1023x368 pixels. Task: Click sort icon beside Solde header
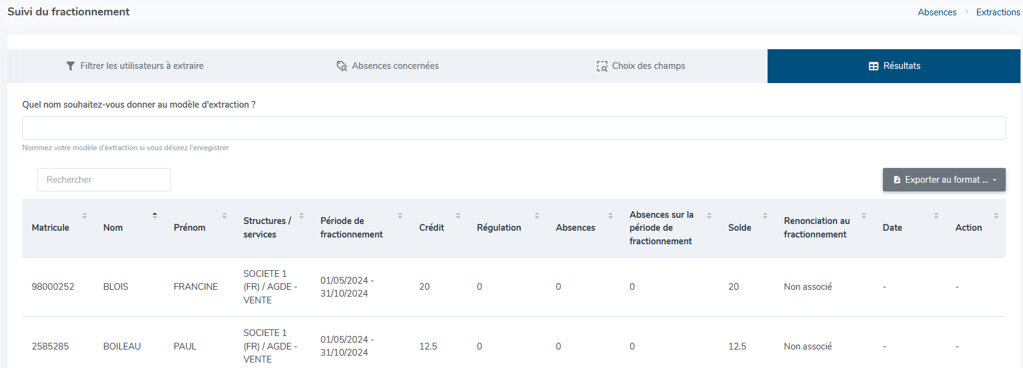point(765,215)
